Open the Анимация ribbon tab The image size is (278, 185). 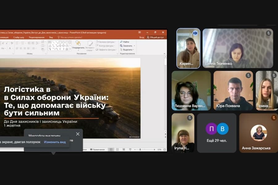pyautogui.click(x=4, y=37)
